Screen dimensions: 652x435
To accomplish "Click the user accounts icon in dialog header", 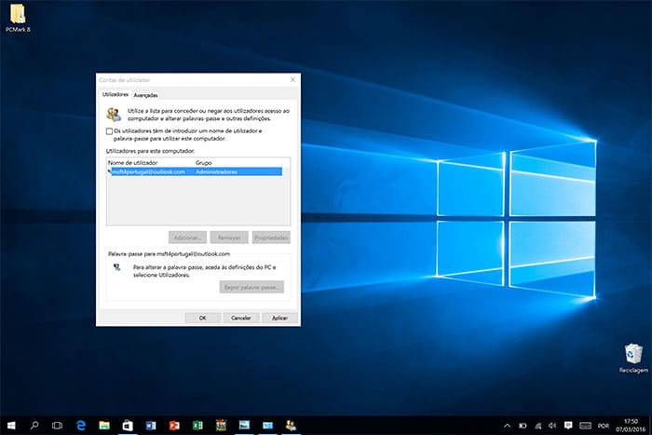I will tap(114, 115).
